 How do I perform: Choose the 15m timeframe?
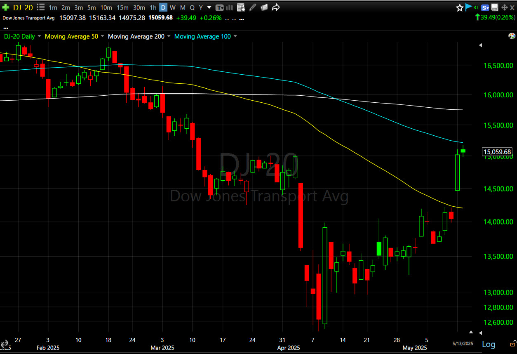tap(122, 7)
